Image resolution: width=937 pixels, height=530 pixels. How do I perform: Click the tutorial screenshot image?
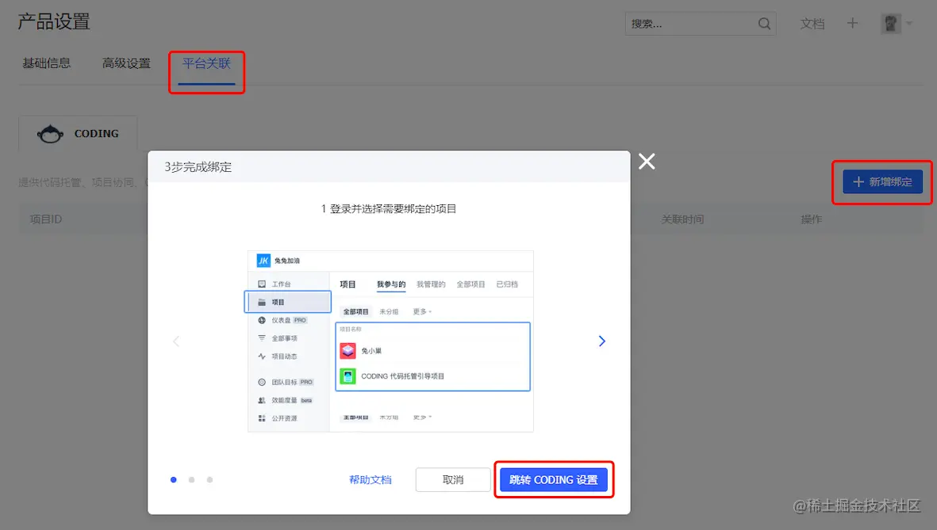(x=390, y=341)
